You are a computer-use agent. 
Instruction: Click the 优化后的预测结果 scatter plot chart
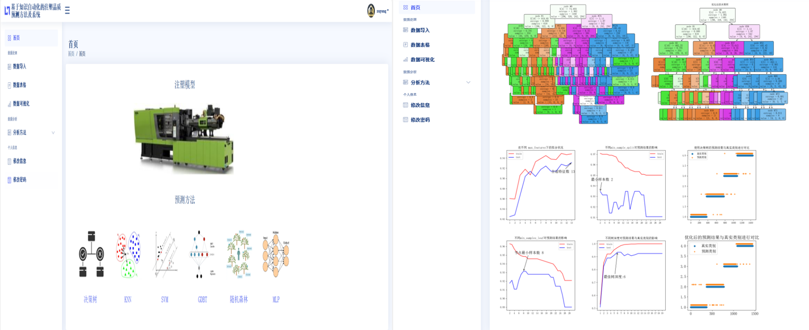(x=722, y=275)
